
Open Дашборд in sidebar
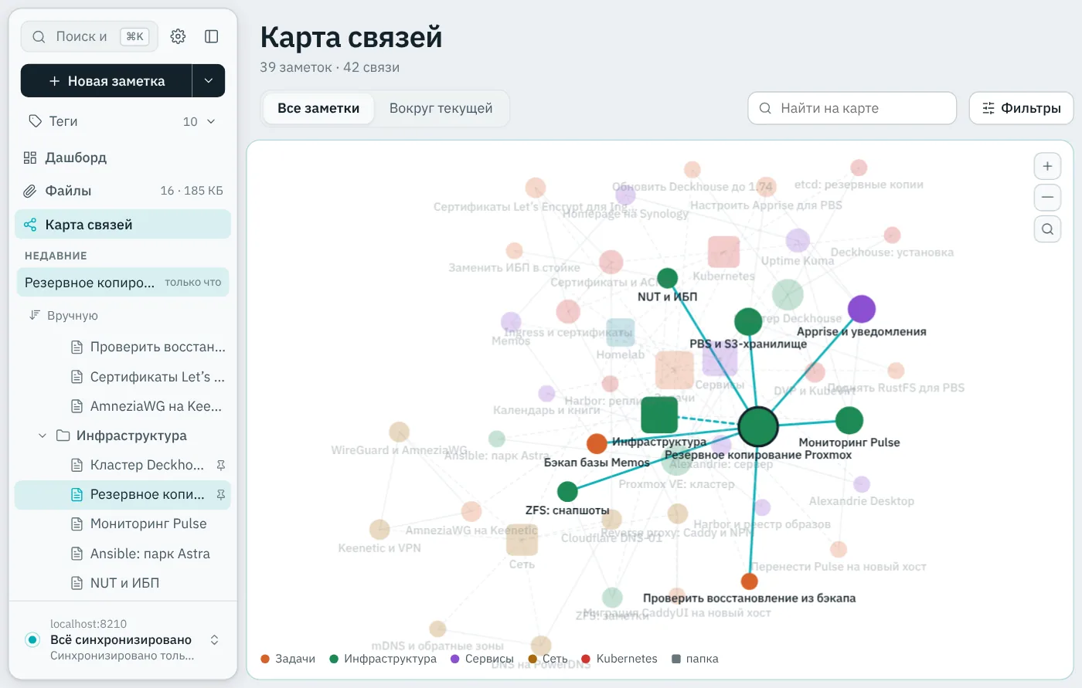pyautogui.click(x=123, y=158)
